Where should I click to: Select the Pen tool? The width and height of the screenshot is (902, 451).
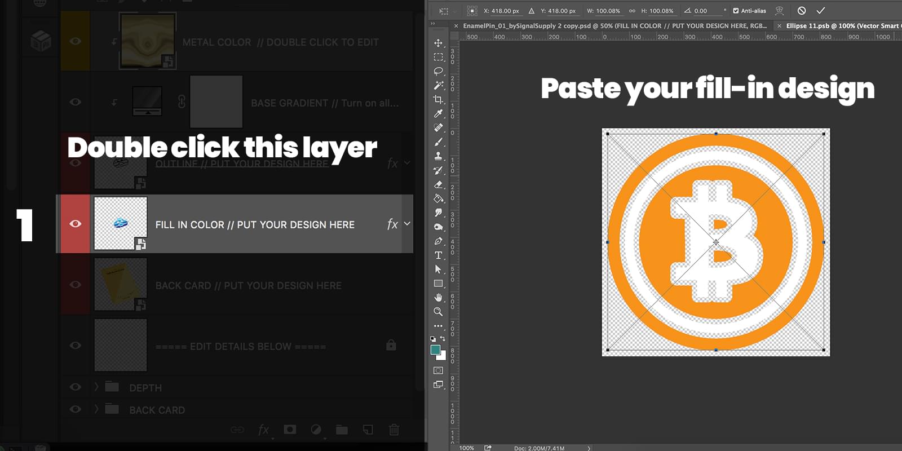[438, 241]
